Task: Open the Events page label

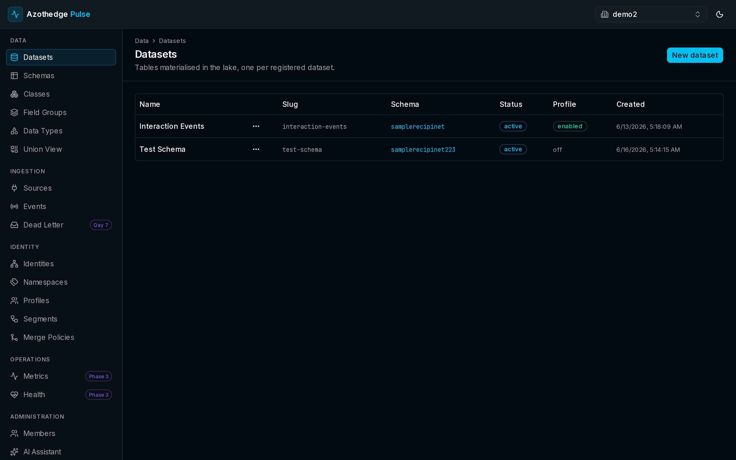Action: (35, 206)
